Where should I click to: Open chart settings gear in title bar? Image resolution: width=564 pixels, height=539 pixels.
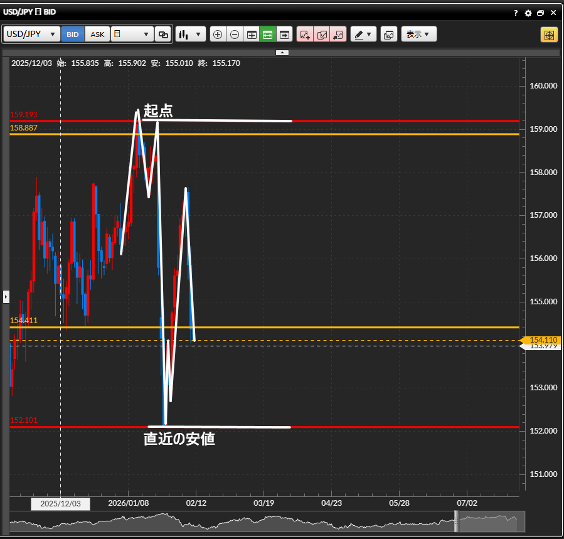tap(528, 13)
